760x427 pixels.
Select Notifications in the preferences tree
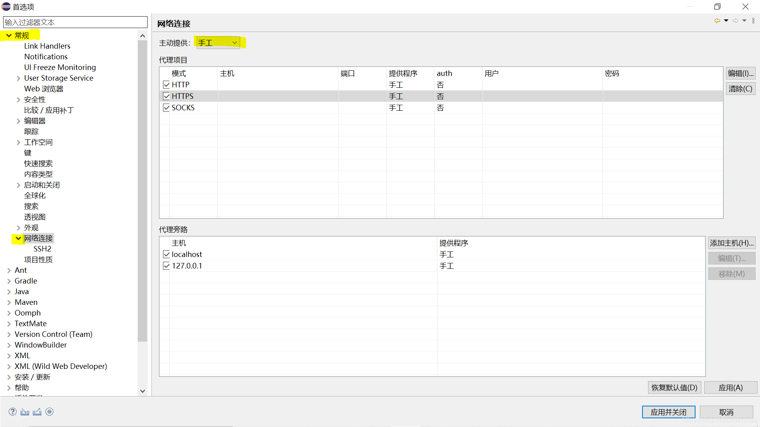(46, 57)
